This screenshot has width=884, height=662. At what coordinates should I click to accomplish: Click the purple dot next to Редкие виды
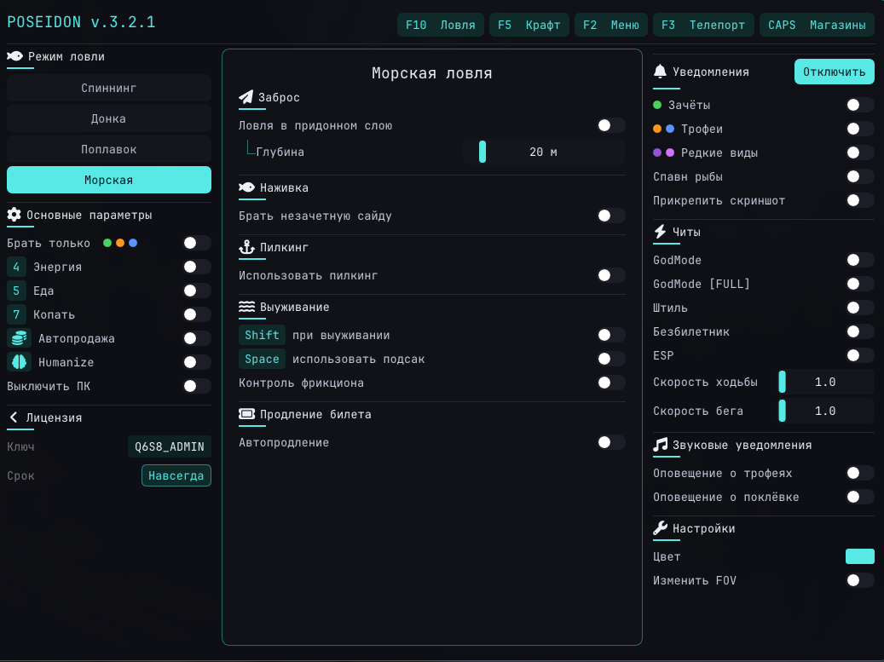click(x=657, y=153)
